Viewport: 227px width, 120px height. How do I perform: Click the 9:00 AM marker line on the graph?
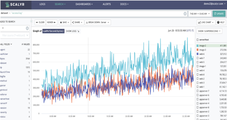click(88, 78)
